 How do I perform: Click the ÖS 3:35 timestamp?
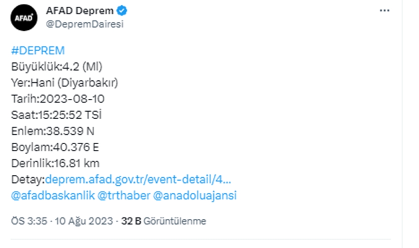pyautogui.click(x=62, y=221)
